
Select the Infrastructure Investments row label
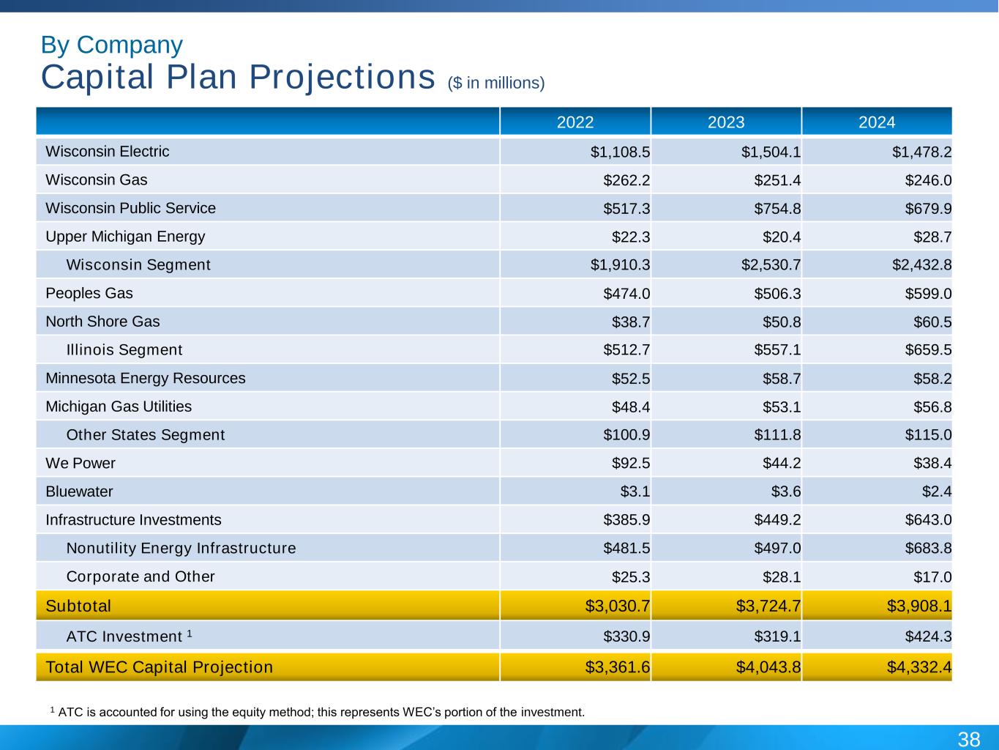tap(133, 520)
